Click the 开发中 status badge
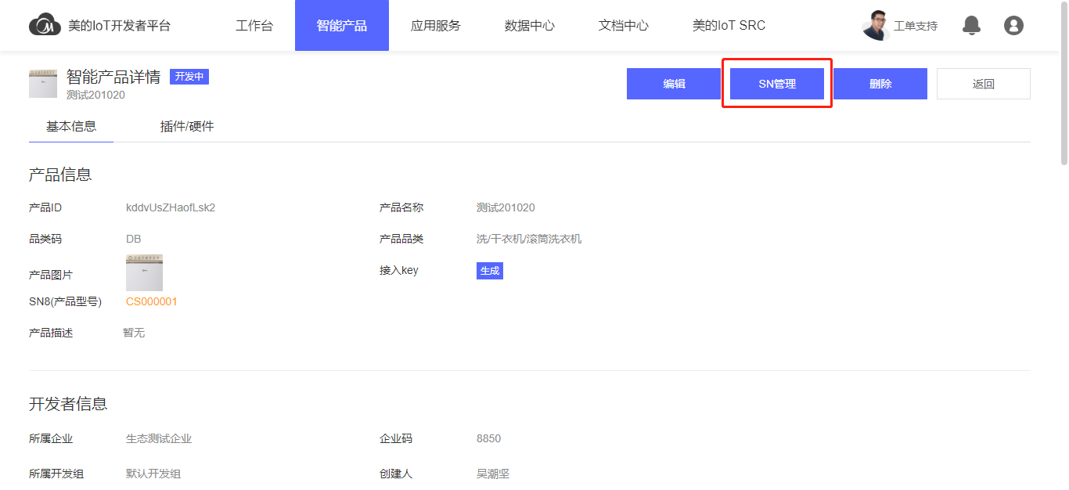 pyautogui.click(x=189, y=77)
